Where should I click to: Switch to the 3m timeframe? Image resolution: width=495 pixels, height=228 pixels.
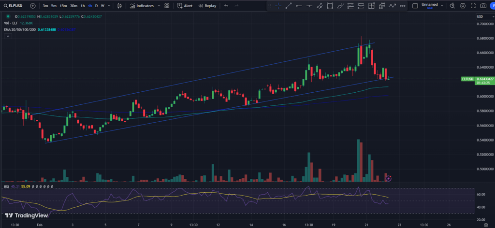point(45,6)
